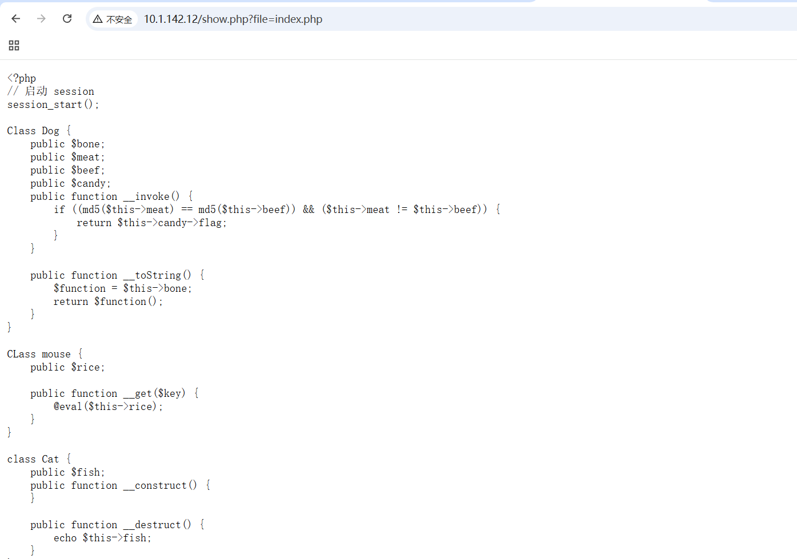Click the browser forward arrow
The height and width of the screenshot is (559, 797).
coord(41,19)
